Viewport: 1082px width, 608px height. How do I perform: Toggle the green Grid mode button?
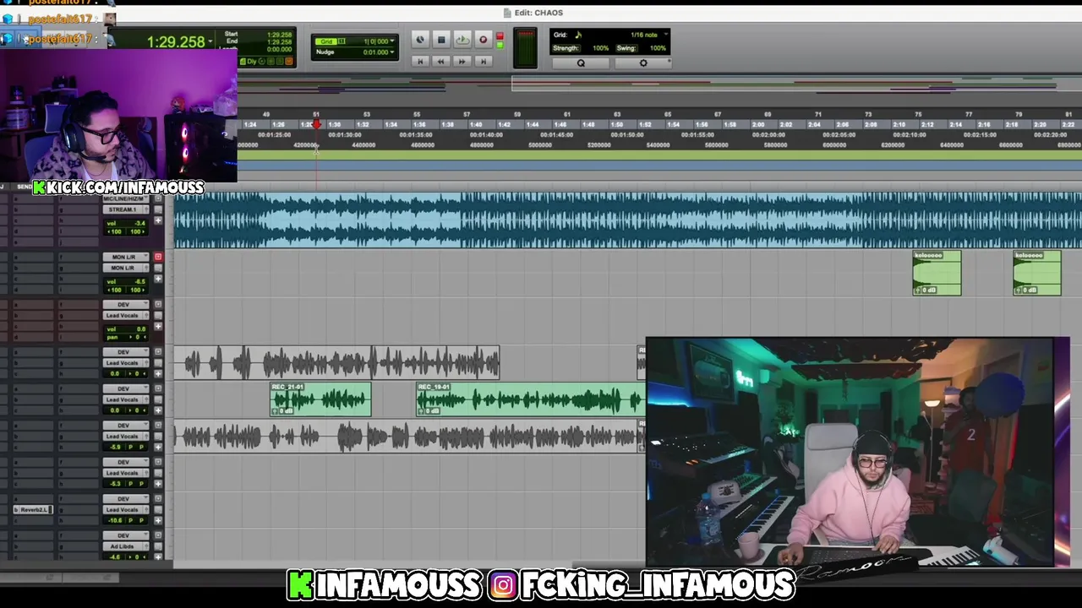coord(328,41)
